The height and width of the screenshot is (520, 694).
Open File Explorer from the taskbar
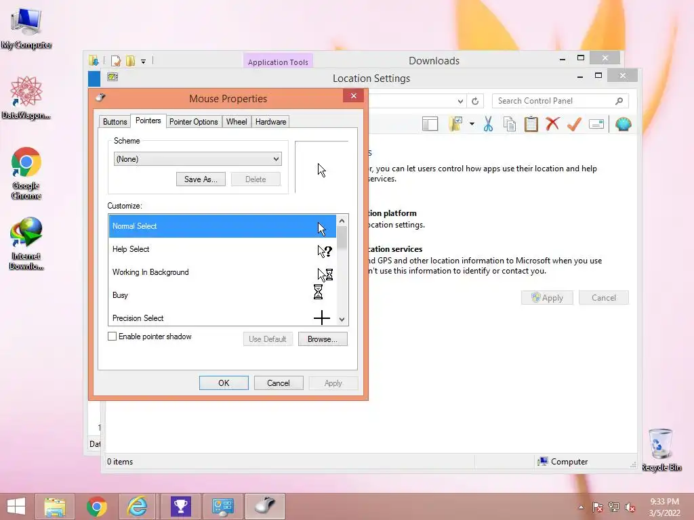point(55,506)
